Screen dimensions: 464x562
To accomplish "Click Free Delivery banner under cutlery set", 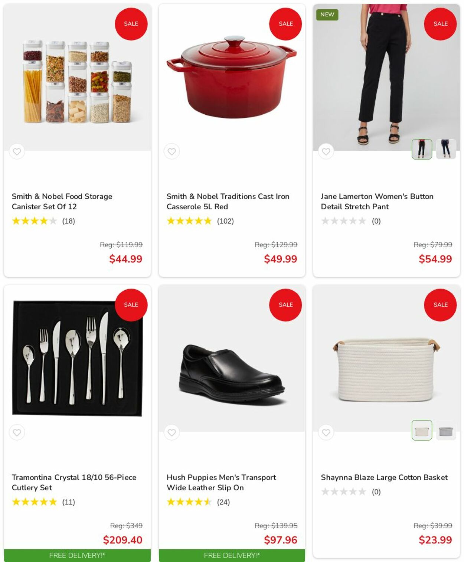I will pos(77,555).
